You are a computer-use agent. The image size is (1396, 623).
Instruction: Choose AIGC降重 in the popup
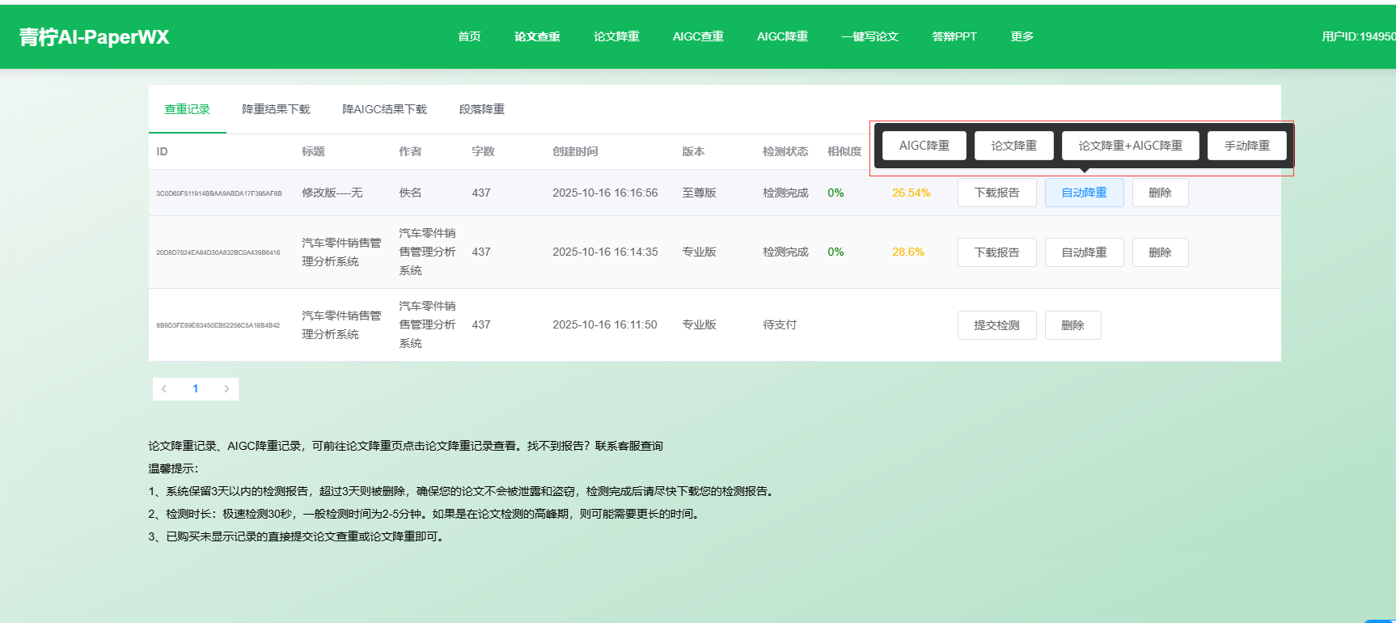click(x=924, y=146)
